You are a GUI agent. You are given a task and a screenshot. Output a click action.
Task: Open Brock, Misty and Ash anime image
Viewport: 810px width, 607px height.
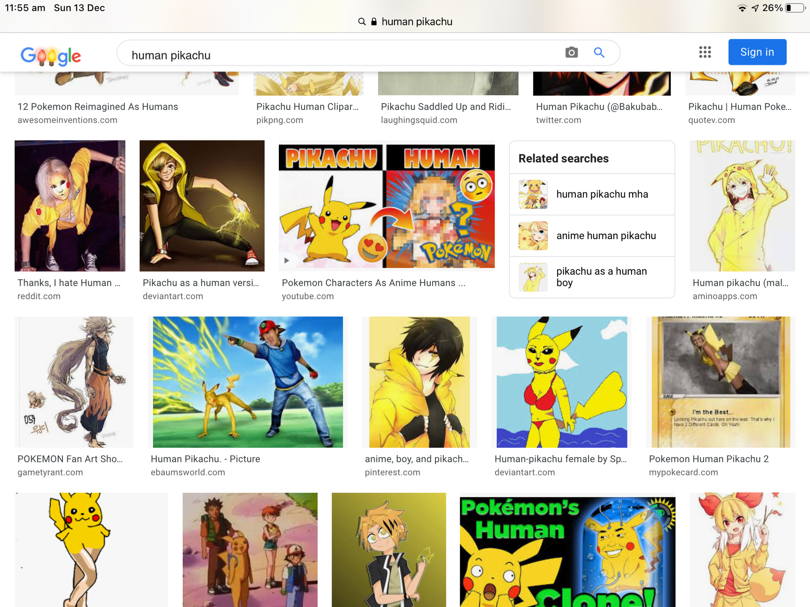(250, 550)
